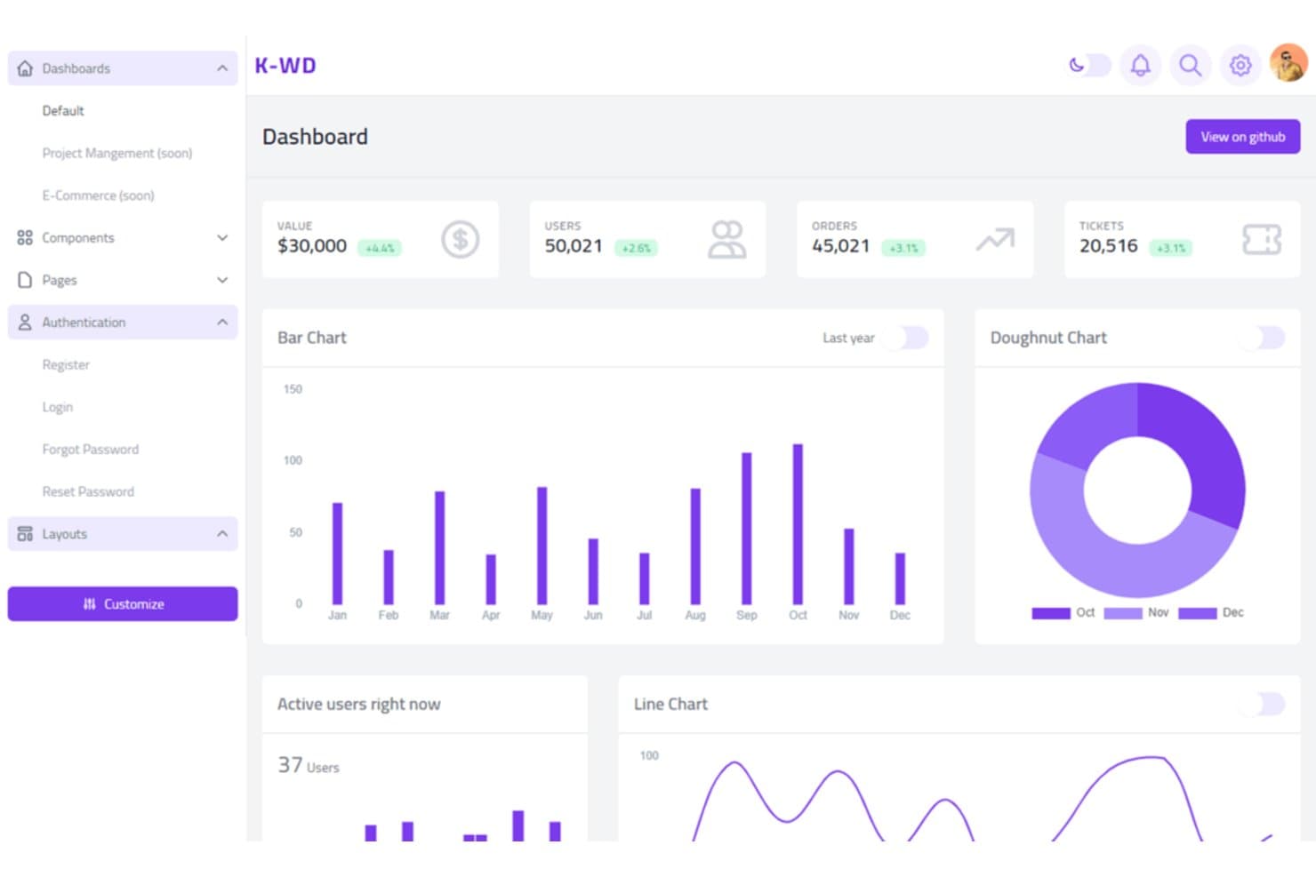This screenshot has height=877, width=1316.
Task: Open the Forgot Password link
Action: [x=91, y=449]
